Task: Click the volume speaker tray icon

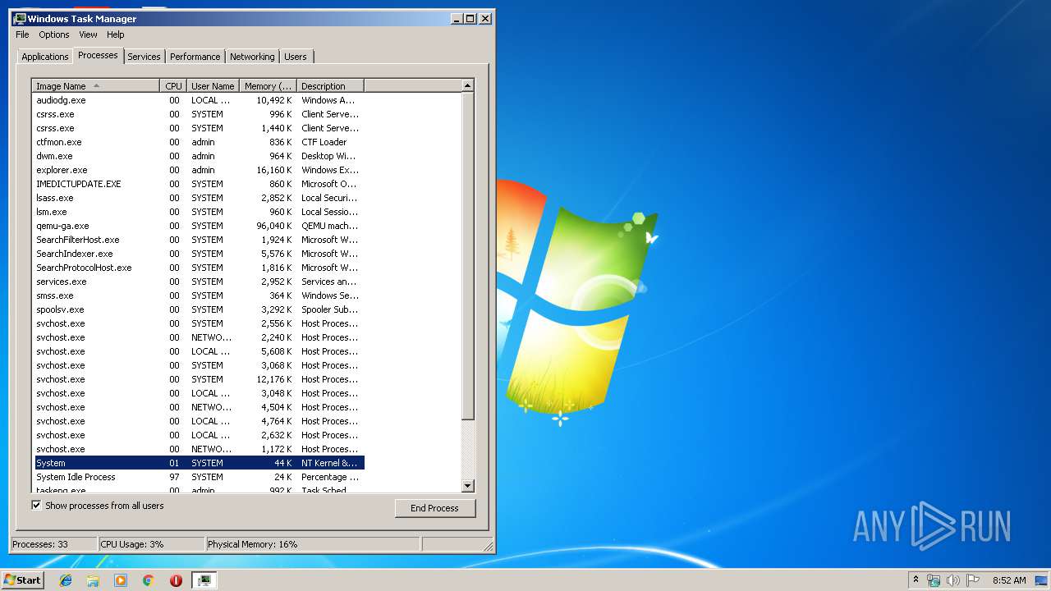Action: (952, 580)
